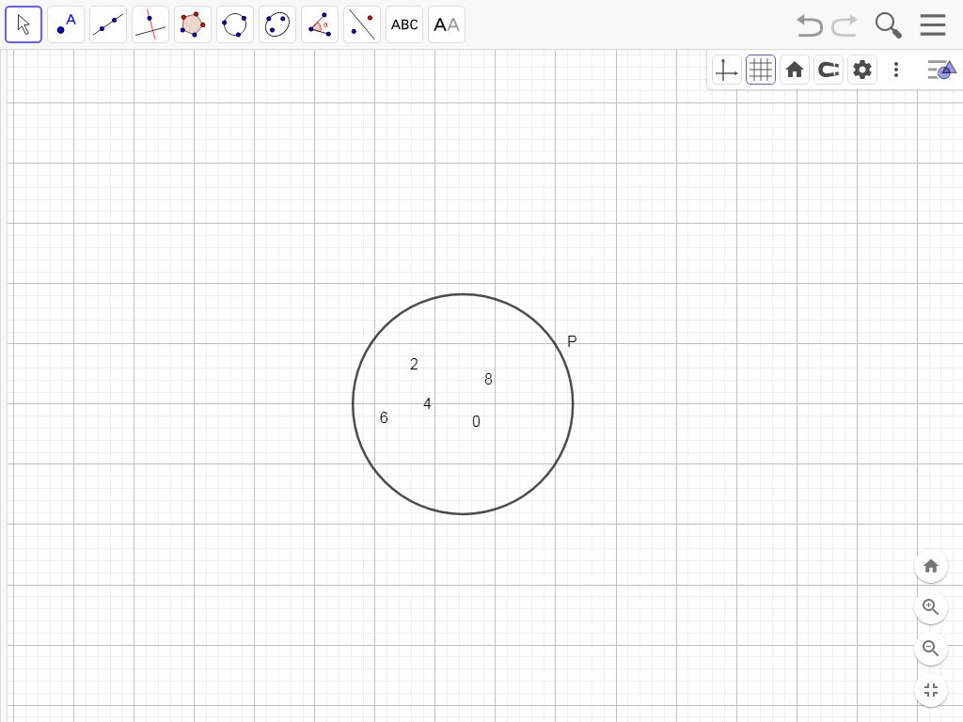
Task: Select the Point tool
Action: [66, 24]
